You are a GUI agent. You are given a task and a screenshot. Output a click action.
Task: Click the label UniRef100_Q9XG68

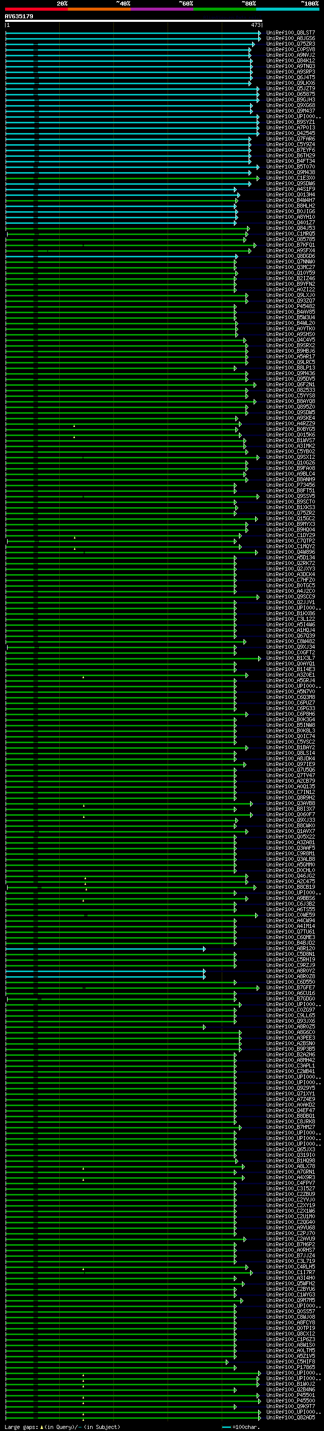click(291, 105)
